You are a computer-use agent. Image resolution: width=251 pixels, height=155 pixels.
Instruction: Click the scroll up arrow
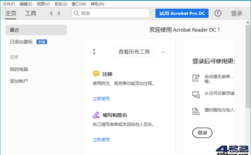pyautogui.click(x=248, y=22)
